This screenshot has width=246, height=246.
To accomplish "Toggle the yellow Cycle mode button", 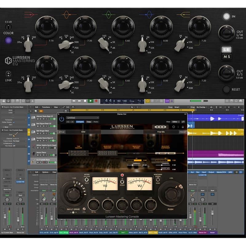I will (148, 101).
